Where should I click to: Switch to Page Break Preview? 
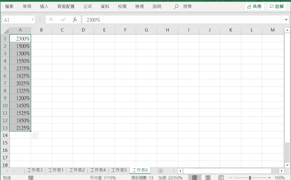[220, 178]
